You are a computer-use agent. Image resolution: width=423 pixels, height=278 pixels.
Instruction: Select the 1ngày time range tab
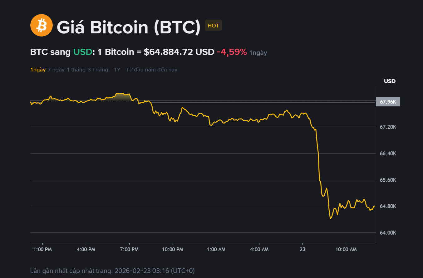click(38, 70)
